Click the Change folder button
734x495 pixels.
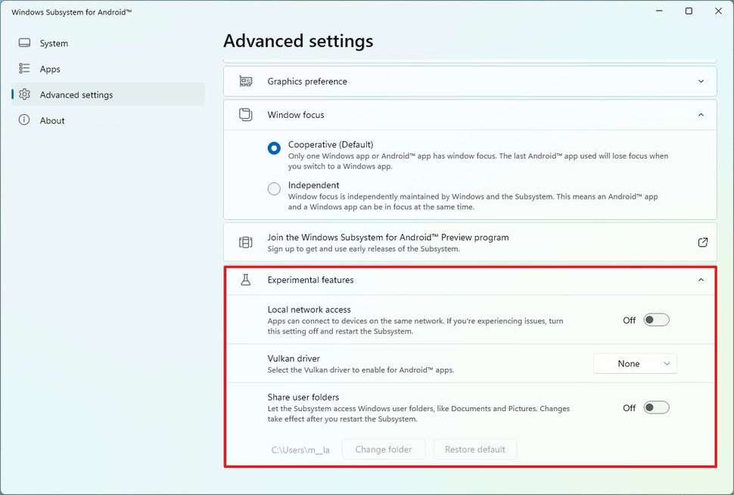tap(384, 449)
